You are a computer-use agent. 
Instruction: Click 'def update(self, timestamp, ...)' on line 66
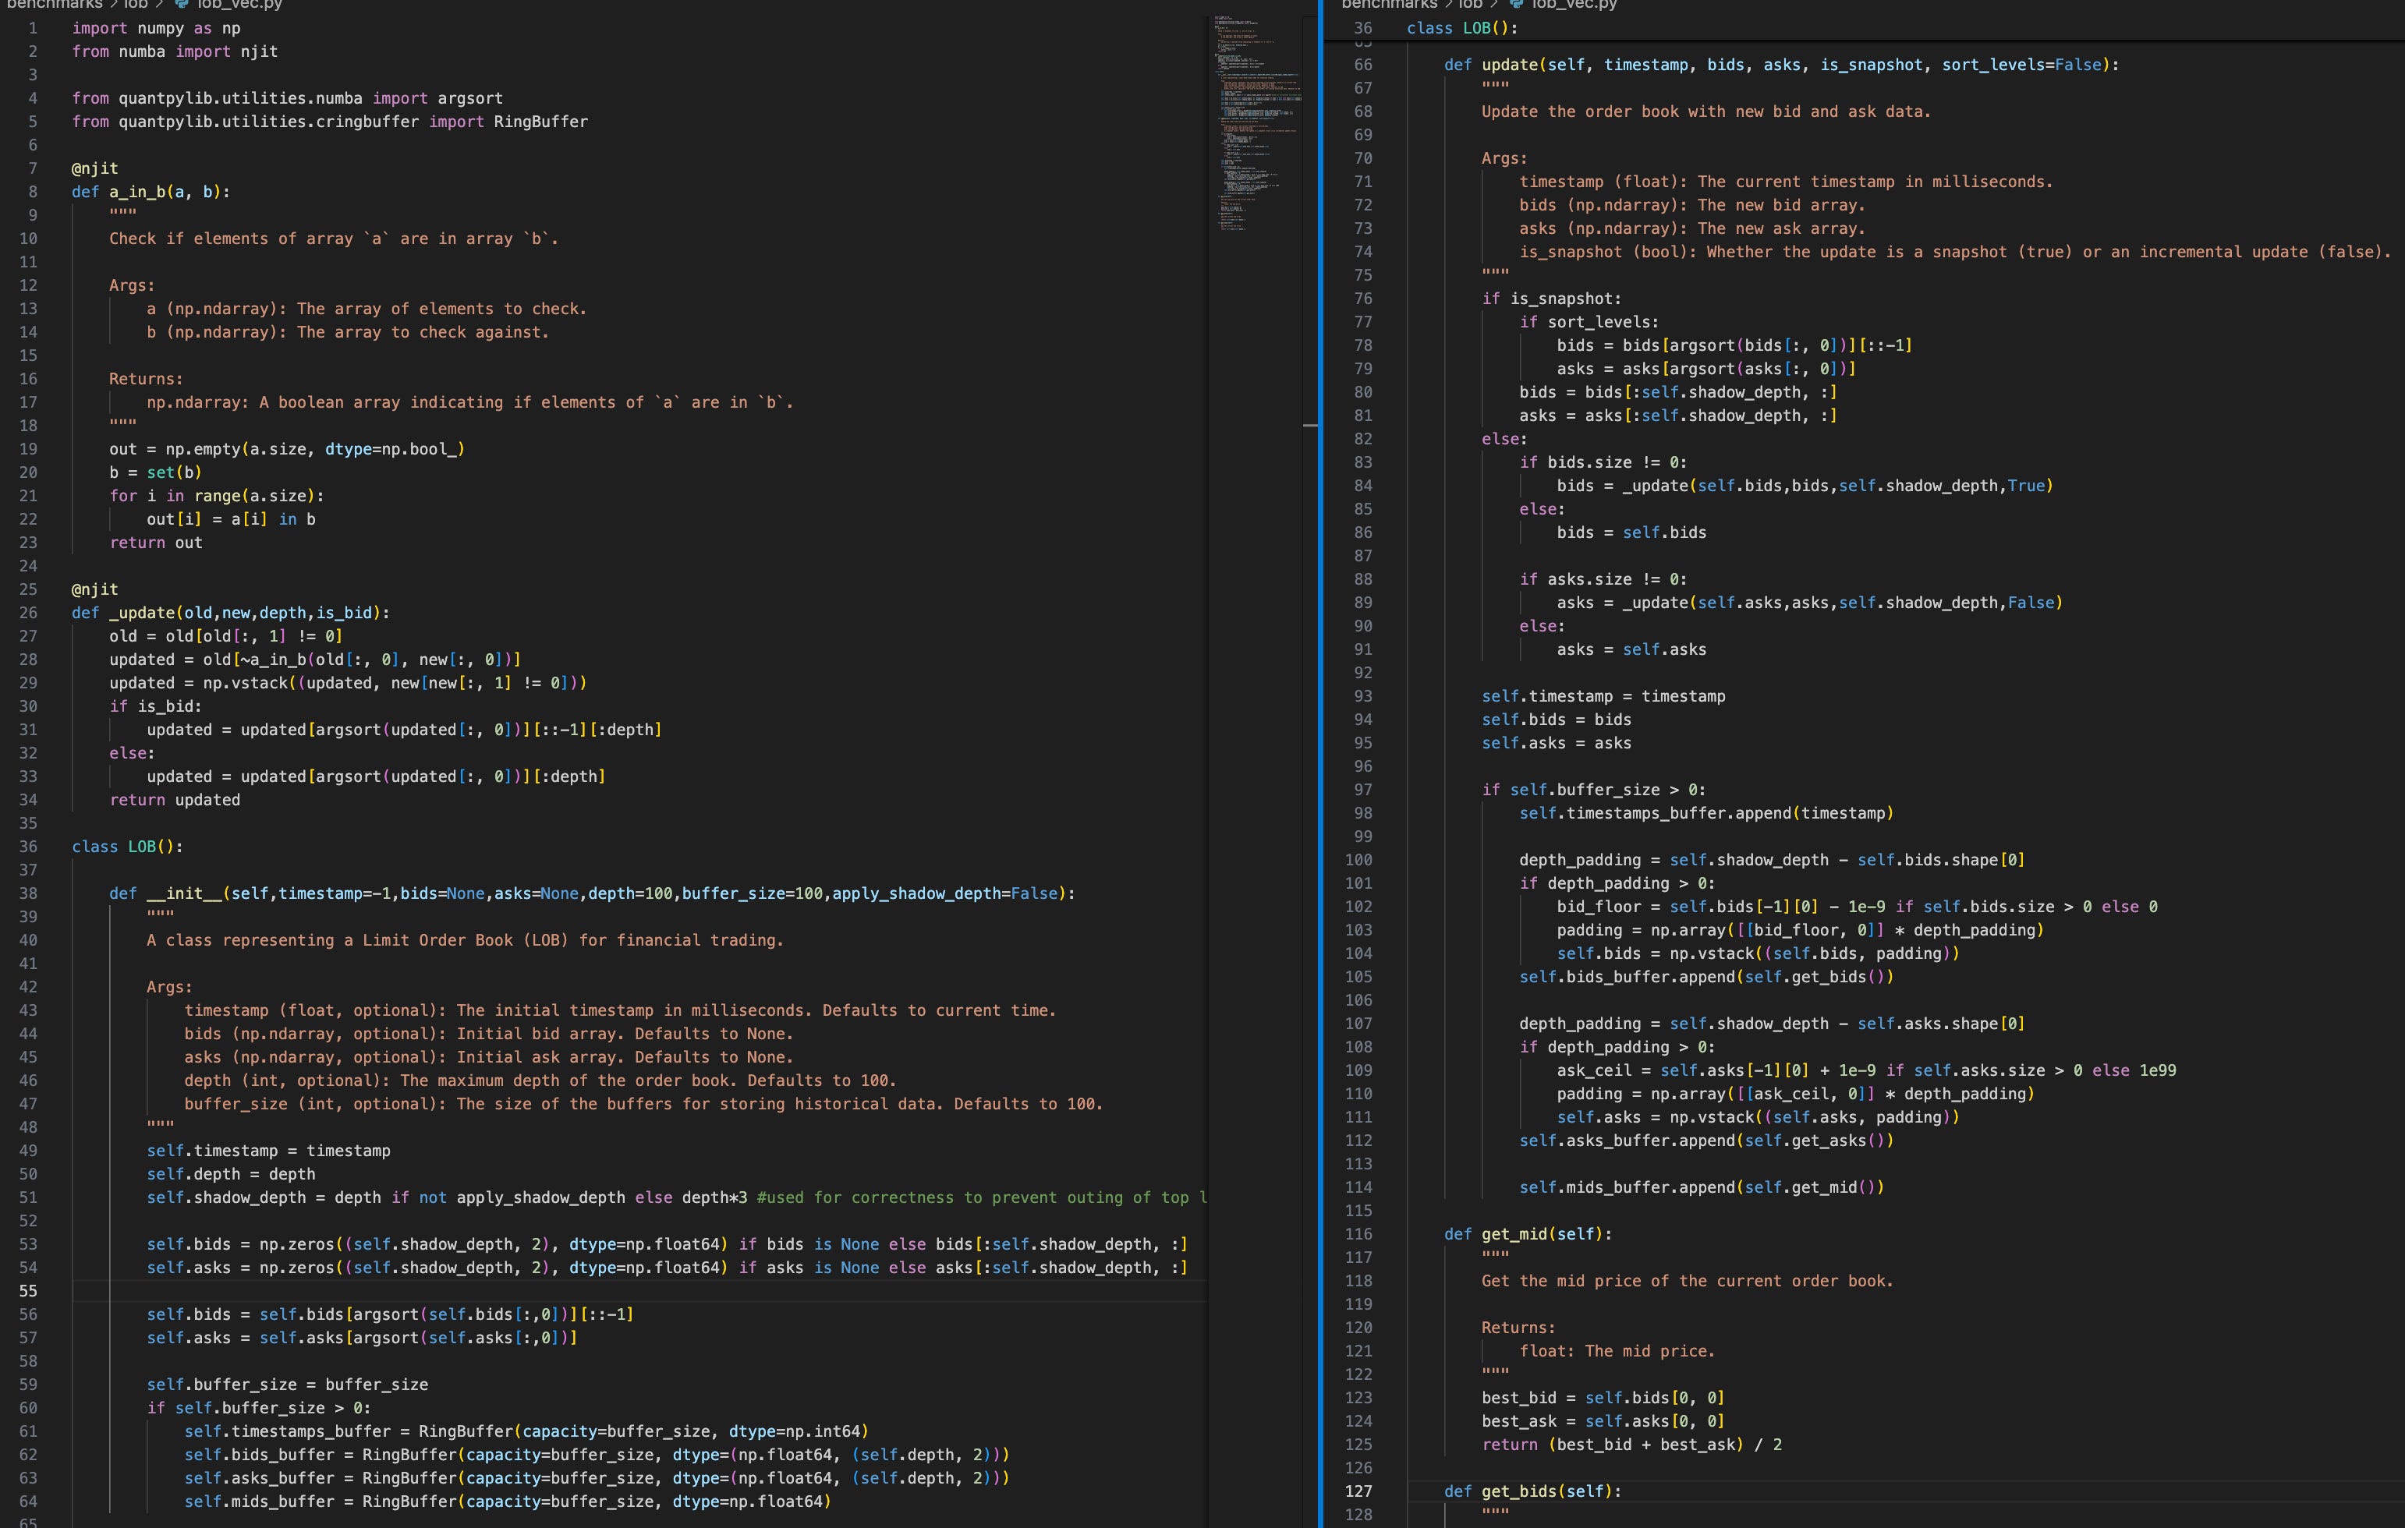click(x=1782, y=65)
